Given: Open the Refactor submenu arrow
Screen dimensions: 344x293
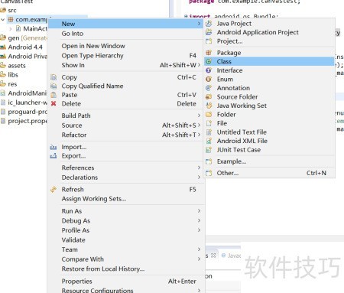Looking at the screenshot, I should click(199, 135).
